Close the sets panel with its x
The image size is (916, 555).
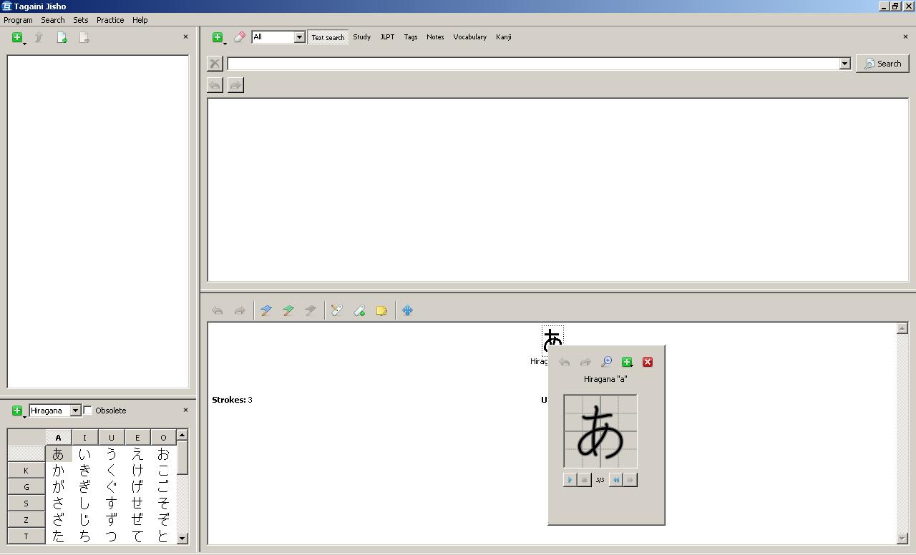click(x=186, y=37)
